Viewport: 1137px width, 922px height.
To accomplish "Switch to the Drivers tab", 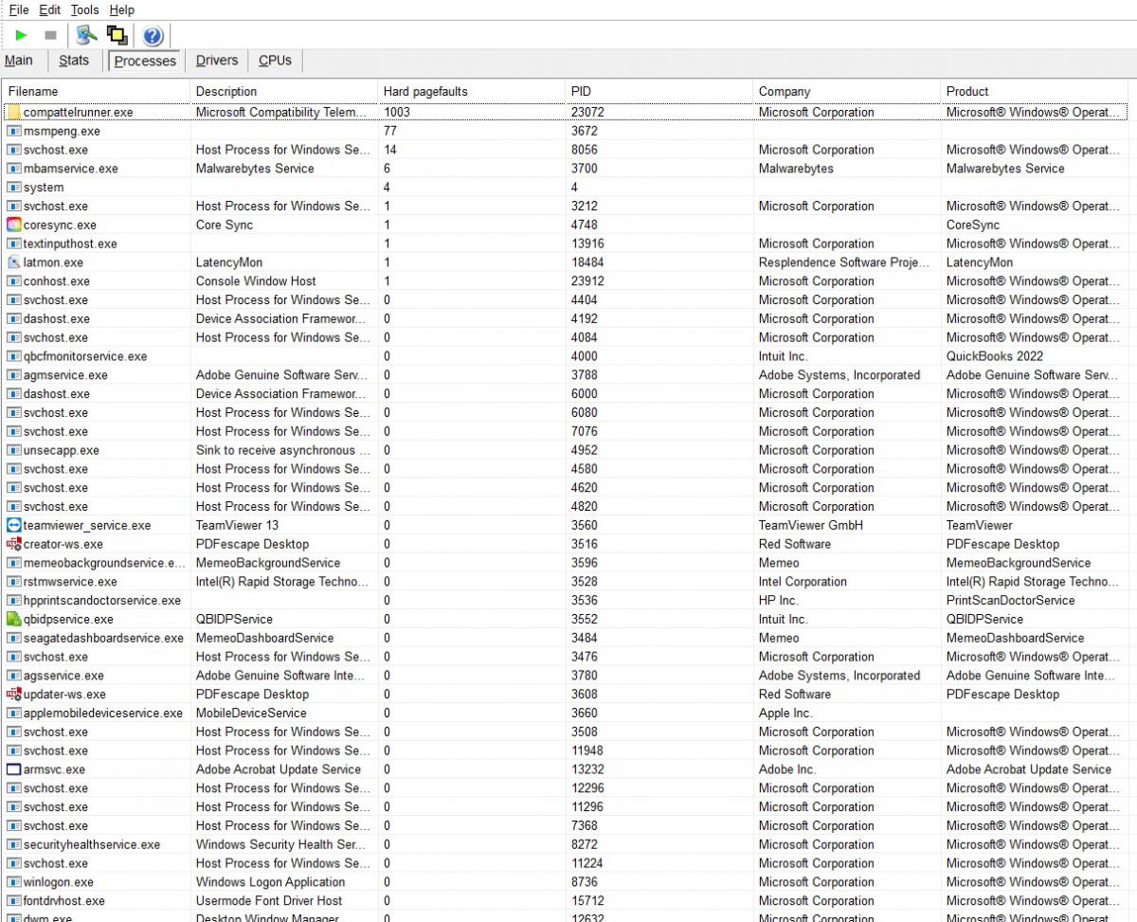I will coord(217,60).
